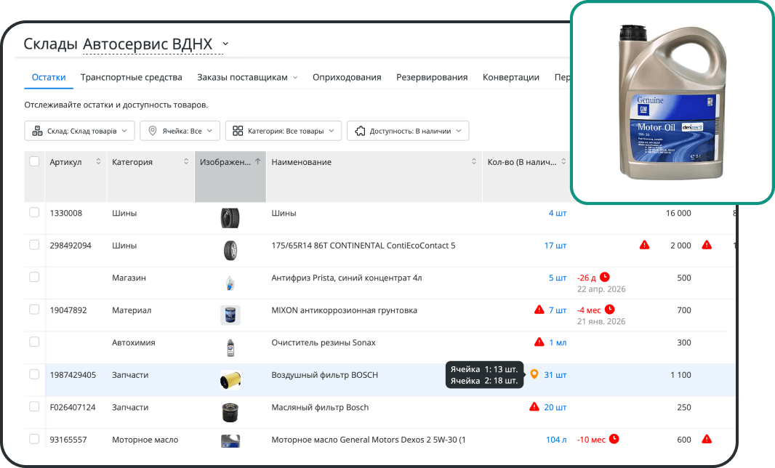Screen dimensions: 775x468
Task: Expand the Категория: Все товары dropdown
Action: click(284, 131)
